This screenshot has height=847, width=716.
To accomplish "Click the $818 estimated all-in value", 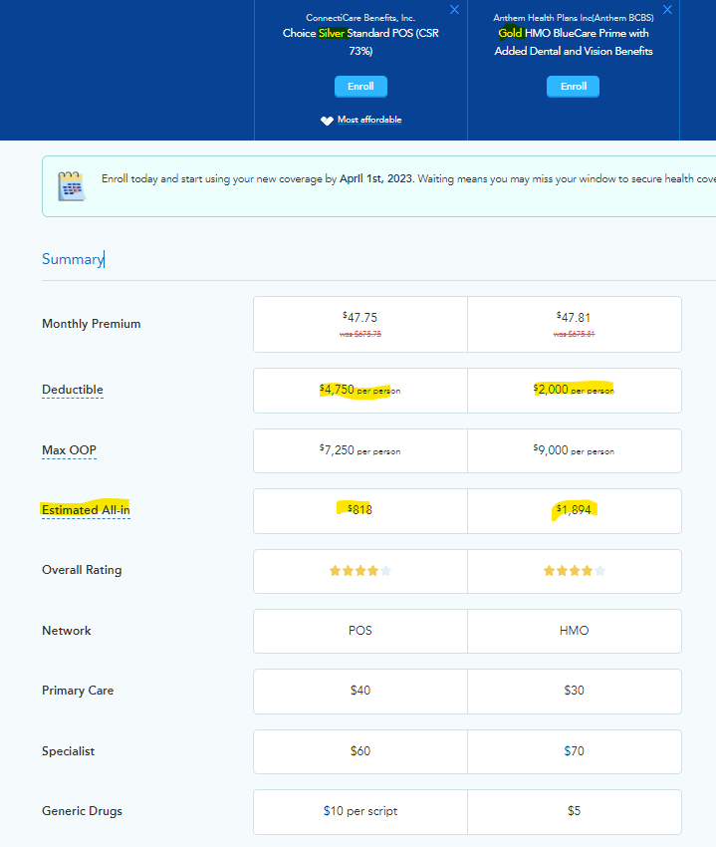I will point(360,509).
